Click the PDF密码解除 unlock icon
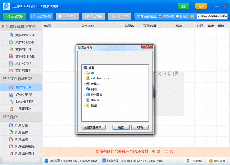 tap(11, 146)
